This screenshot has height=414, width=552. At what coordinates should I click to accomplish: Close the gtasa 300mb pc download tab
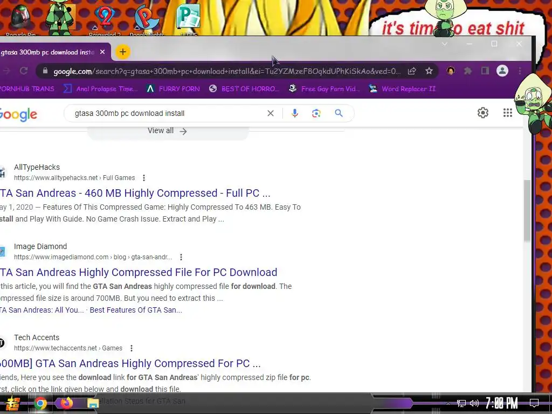[102, 52]
